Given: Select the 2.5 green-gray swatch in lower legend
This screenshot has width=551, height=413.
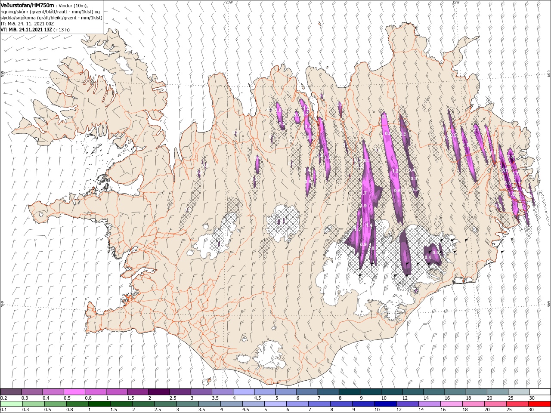Looking at the screenshot, I should point(165,404).
